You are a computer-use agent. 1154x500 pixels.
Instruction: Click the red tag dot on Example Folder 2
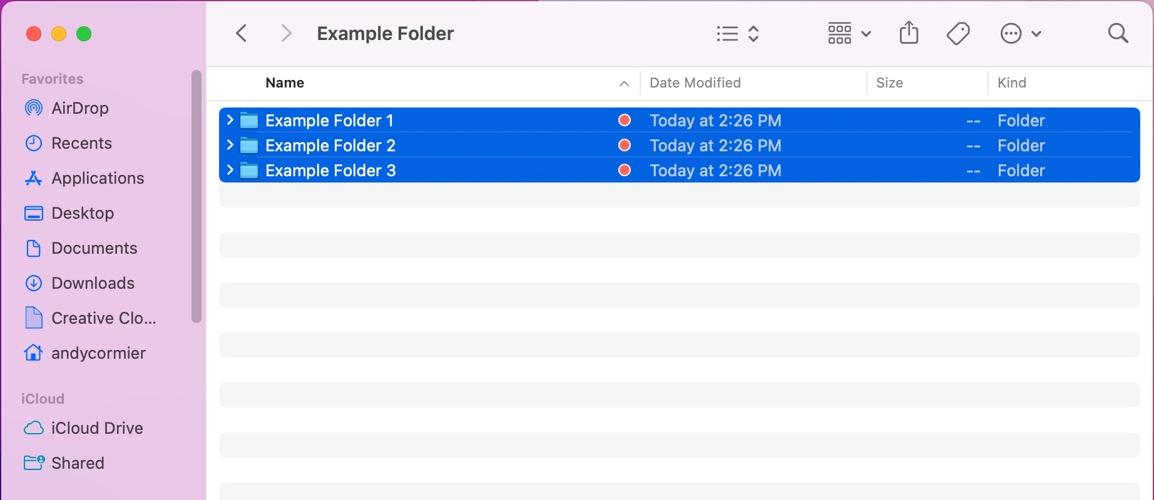624,145
